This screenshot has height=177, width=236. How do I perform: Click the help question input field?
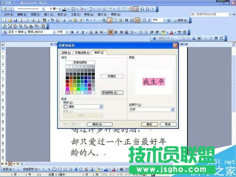pos(210,14)
